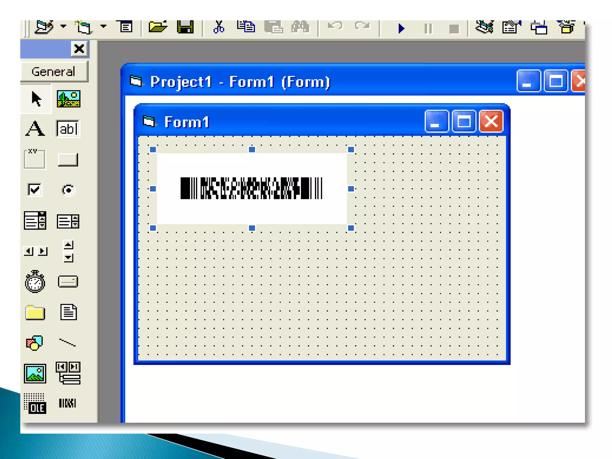Click the Form1 red close button
The image size is (612, 459).
pyautogui.click(x=491, y=121)
